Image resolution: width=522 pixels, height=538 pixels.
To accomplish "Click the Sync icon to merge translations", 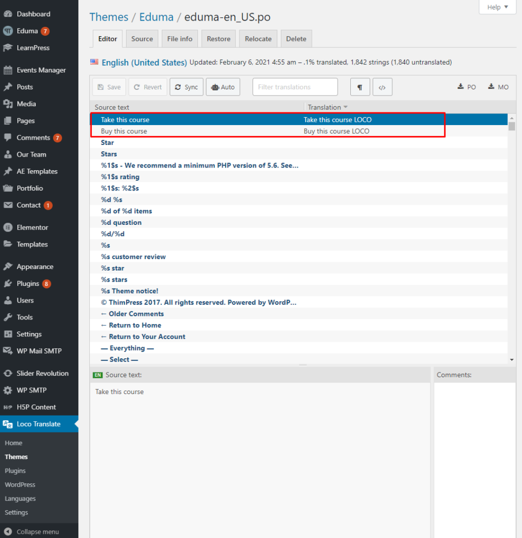I will click(186, 87).
